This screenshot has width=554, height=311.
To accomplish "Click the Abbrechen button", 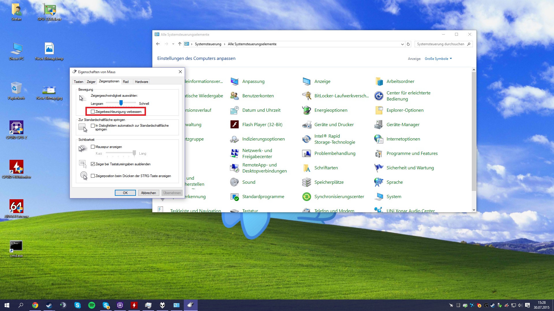I will point(148,193).
